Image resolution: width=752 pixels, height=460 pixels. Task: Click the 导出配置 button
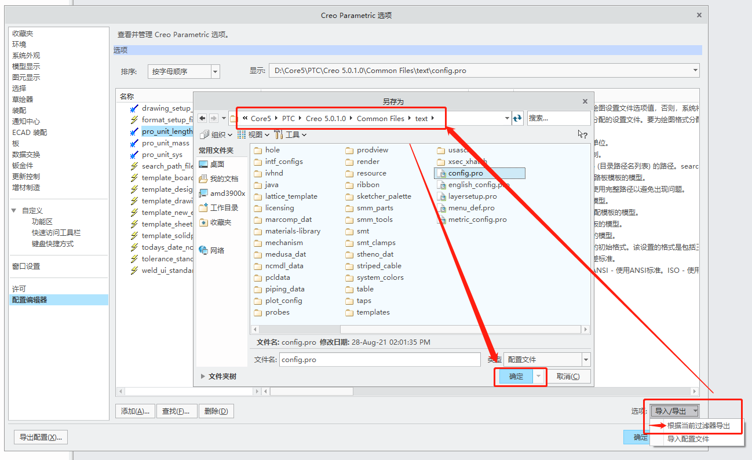click(41, 437)
